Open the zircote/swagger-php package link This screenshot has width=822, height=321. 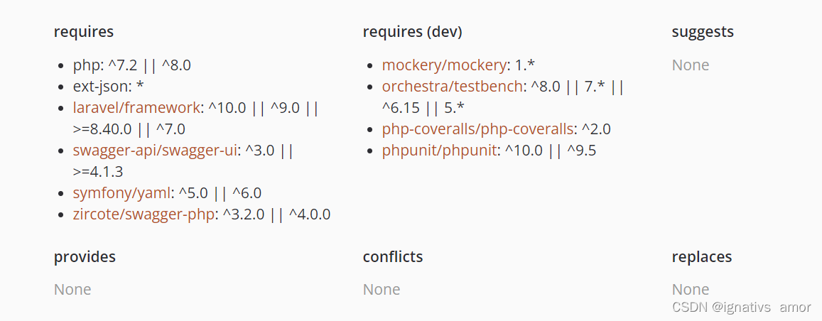pos(144,214)
